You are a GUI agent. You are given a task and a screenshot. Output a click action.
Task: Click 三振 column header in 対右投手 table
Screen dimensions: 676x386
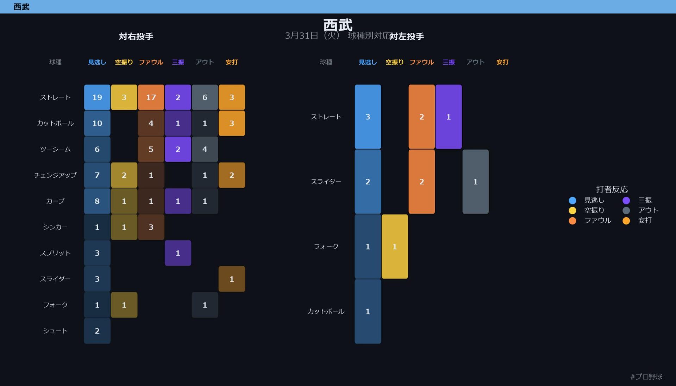coord(178,62)
